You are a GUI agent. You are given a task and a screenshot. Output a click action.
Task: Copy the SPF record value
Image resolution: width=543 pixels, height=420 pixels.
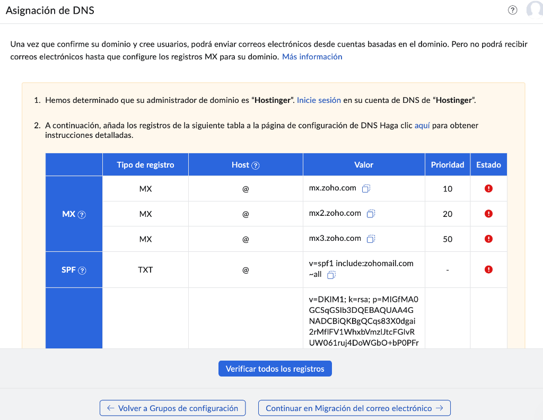pyautogui.click(x=332, y=275)
